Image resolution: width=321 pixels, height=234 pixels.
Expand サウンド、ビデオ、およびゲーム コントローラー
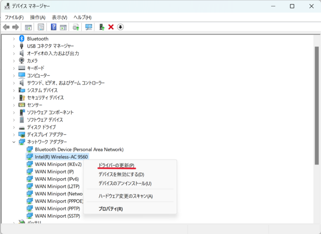(x=14, y=83)
